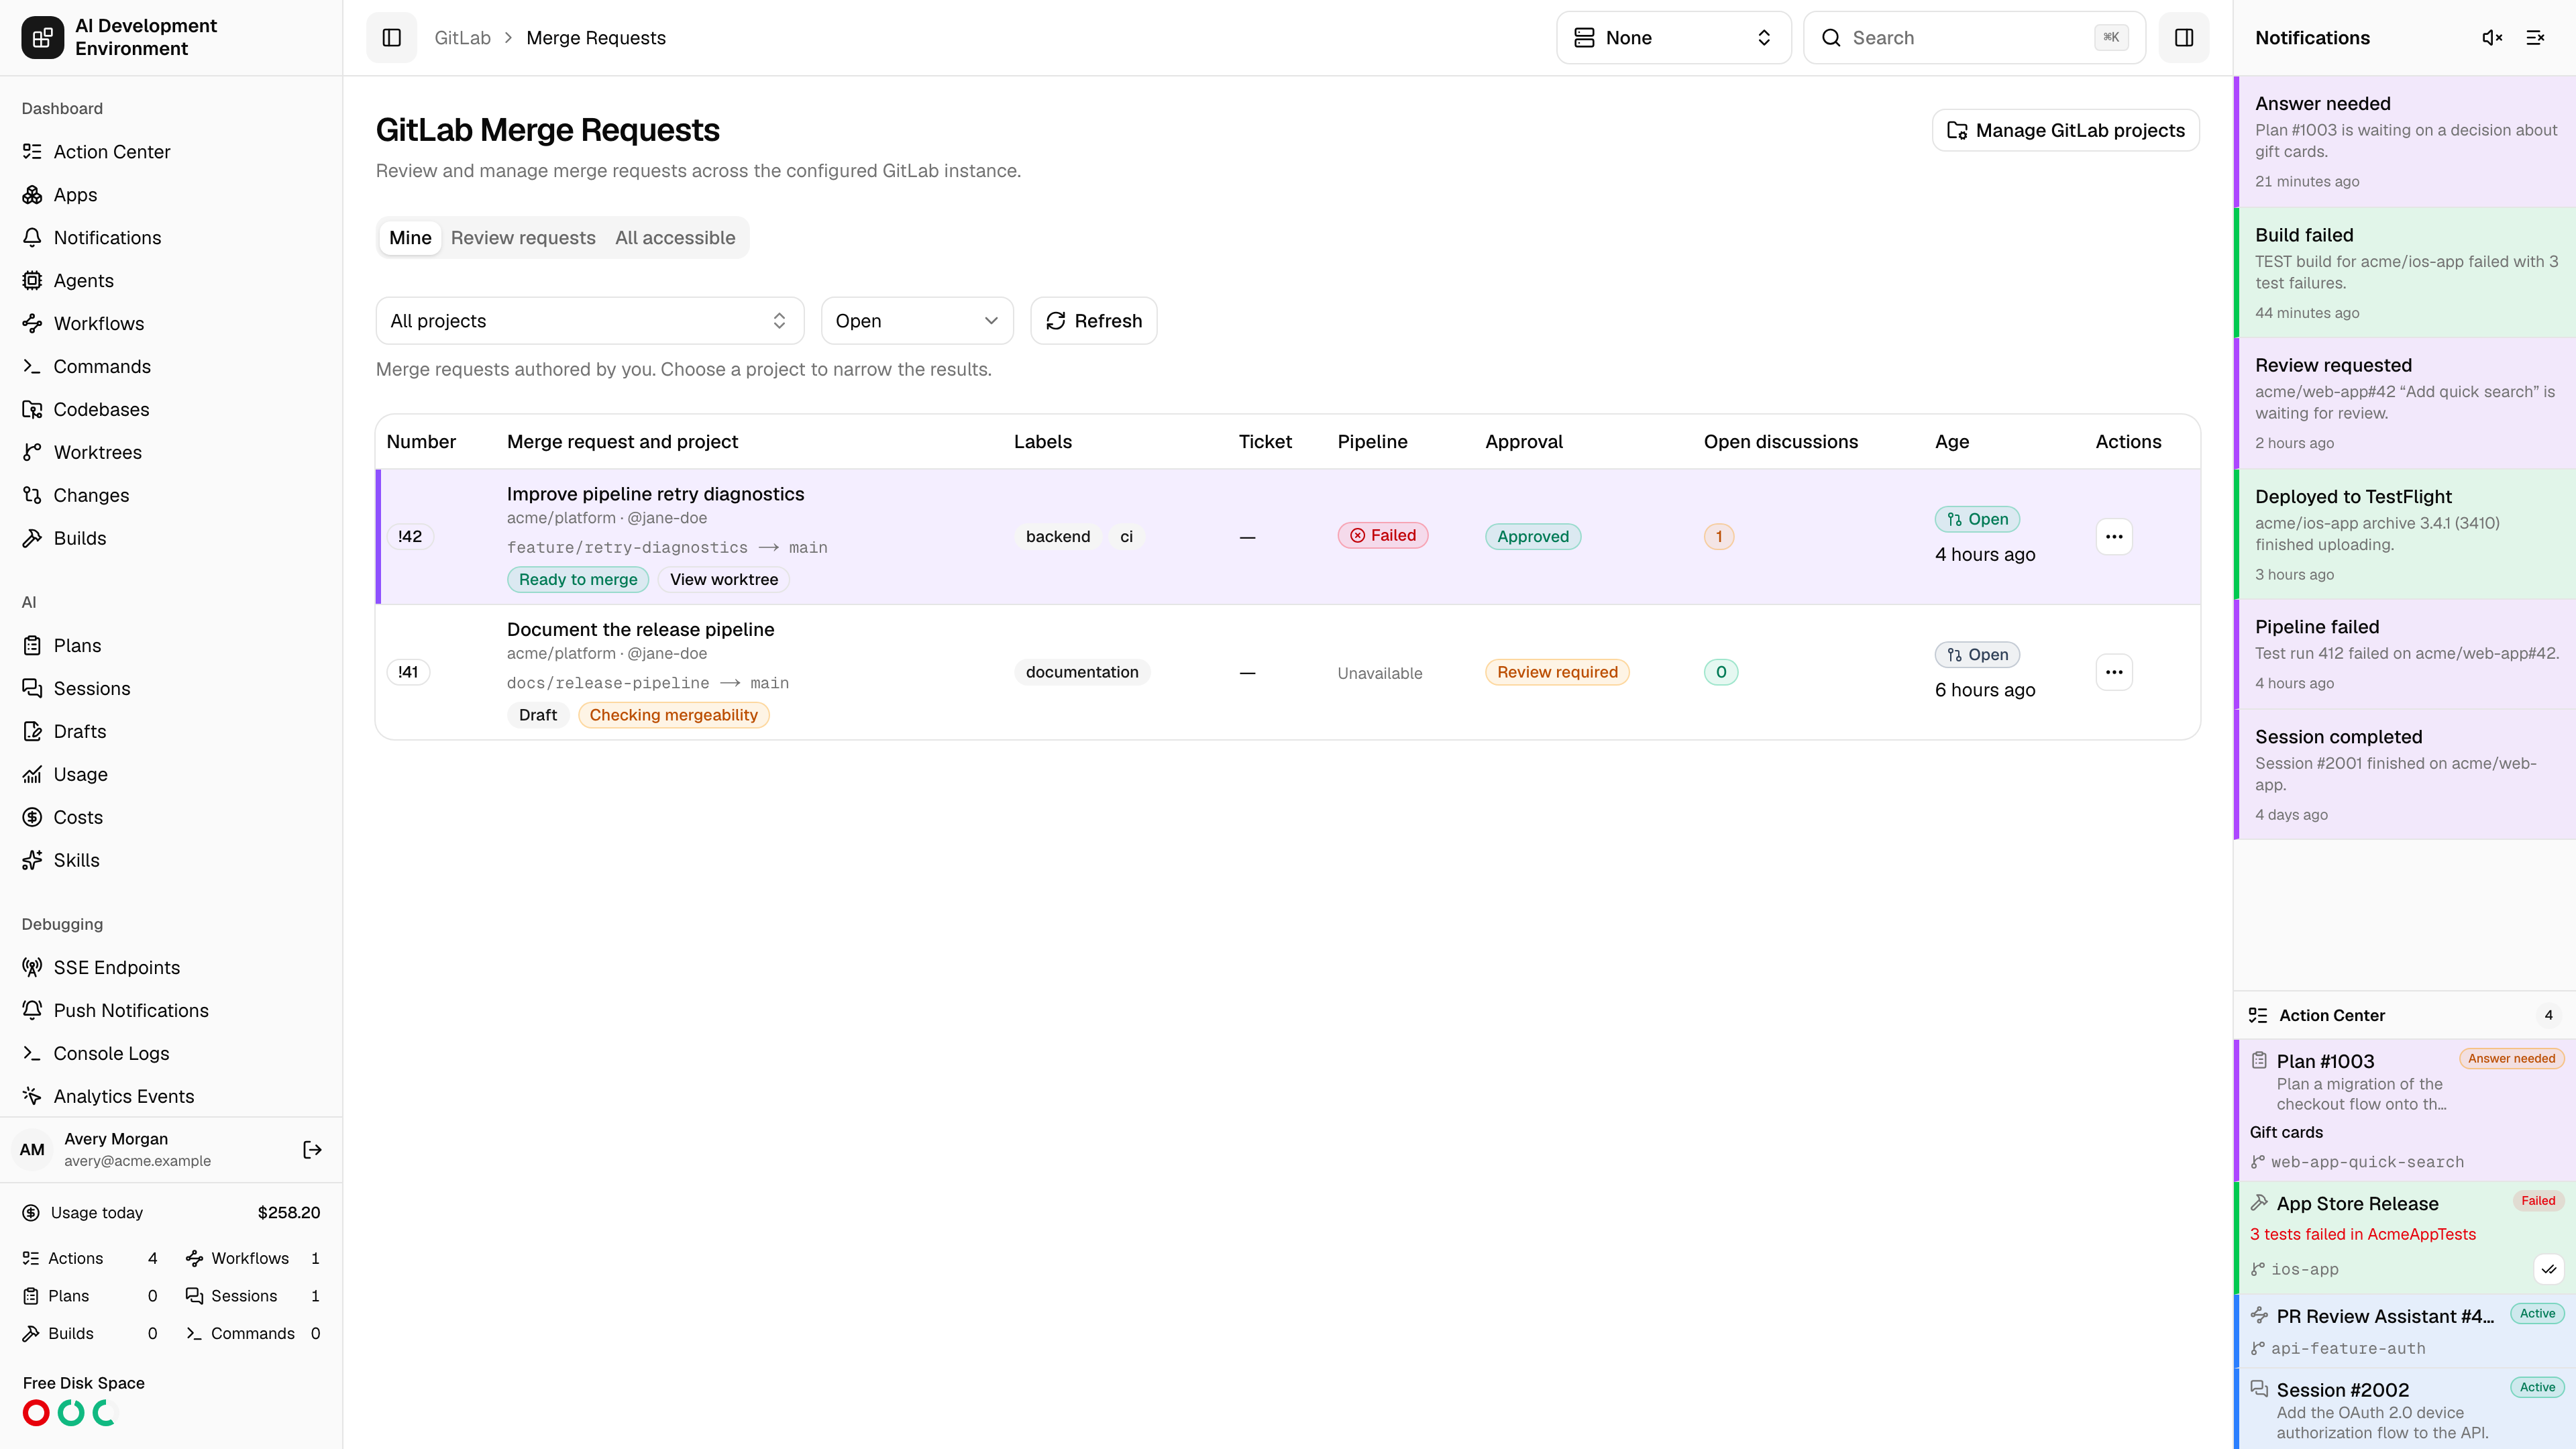Expand the All projects selector
2576x1449 pixels.
pyautogui.click(x=589, y=321)
